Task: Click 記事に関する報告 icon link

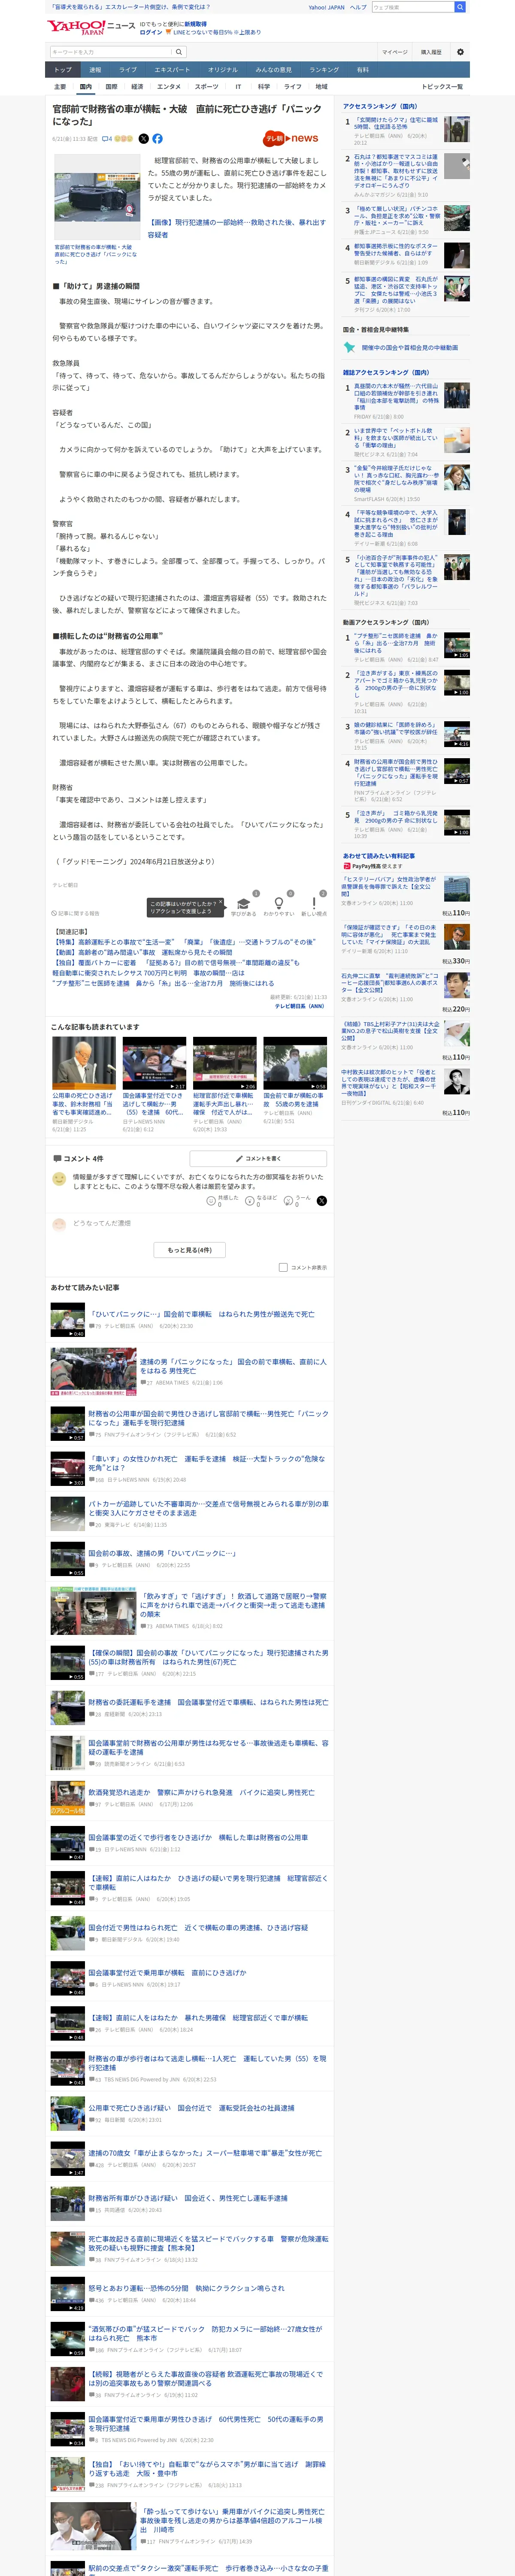Action: coord(76,913)
